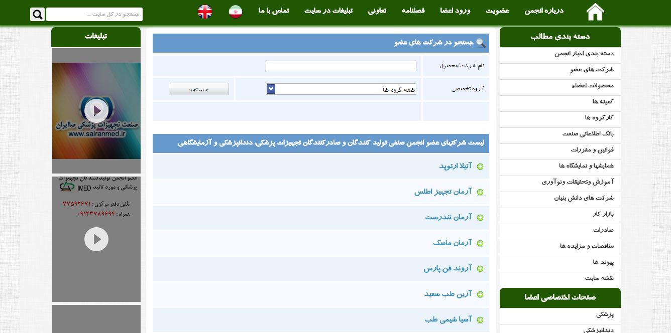
Task: Open محصولات اعضاء sidebar link
Action: (x=593, y=86)
